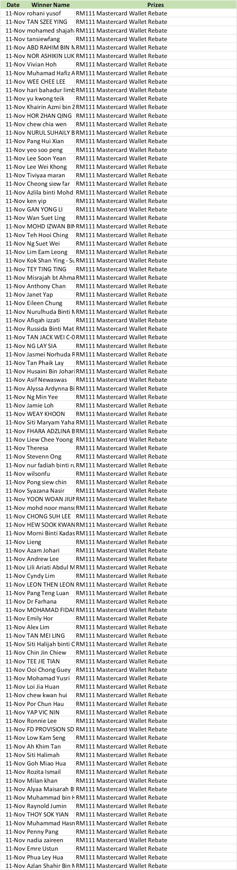The image size is (237, 870).
Task: Click the Date column header
Action: pyautogui.click(x=13, y=5)
